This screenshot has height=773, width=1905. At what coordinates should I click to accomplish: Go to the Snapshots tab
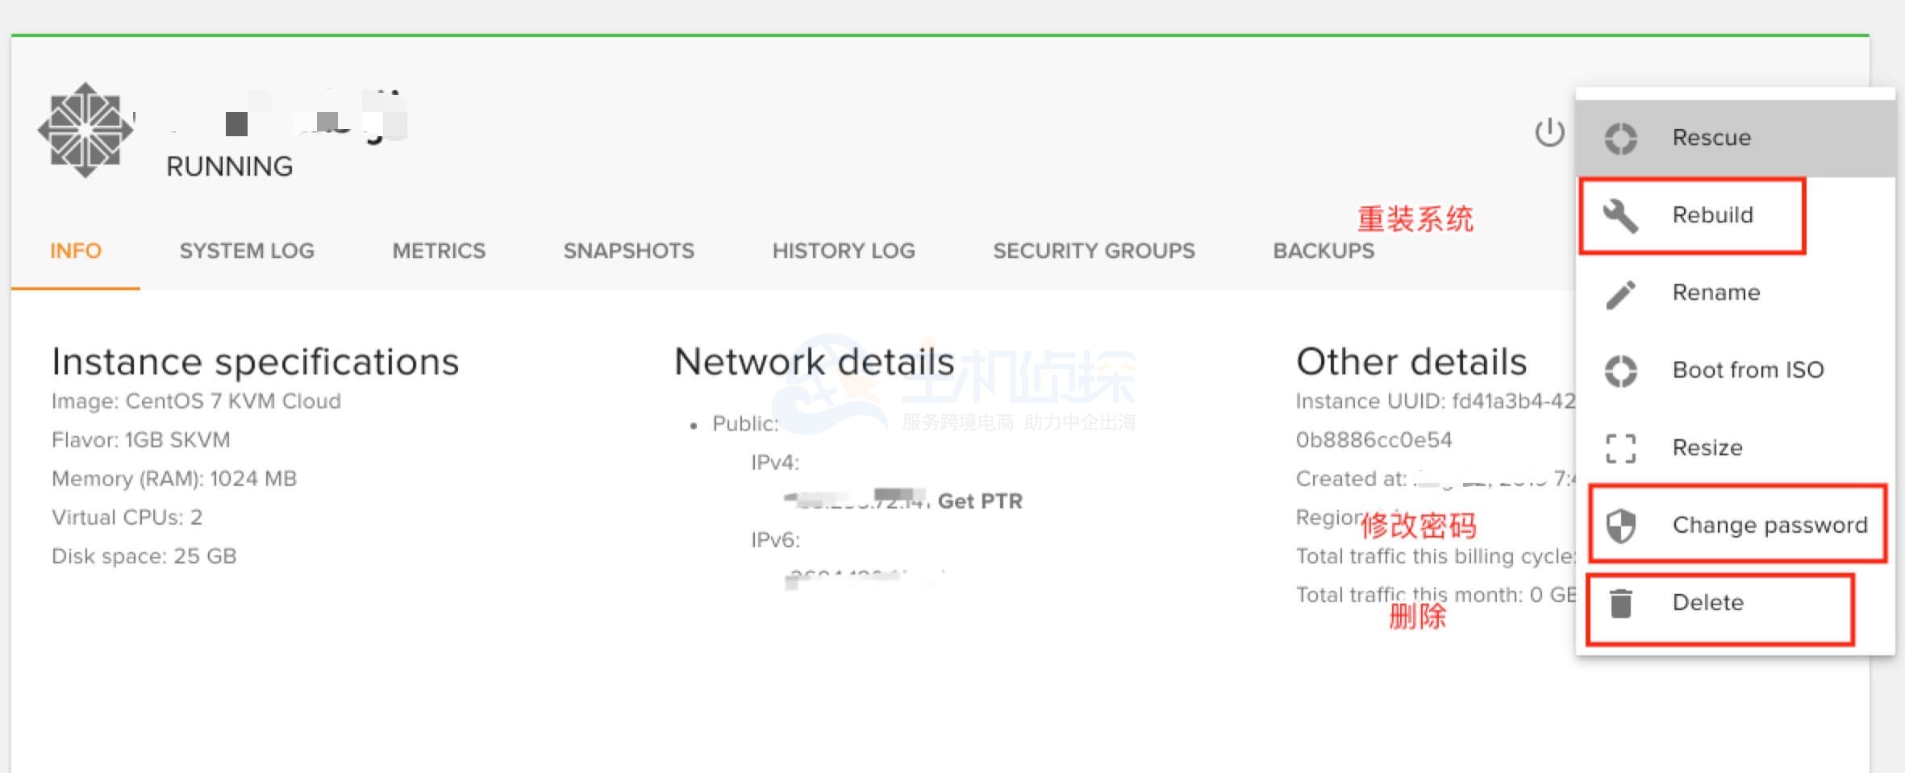(x=628, y=251)
